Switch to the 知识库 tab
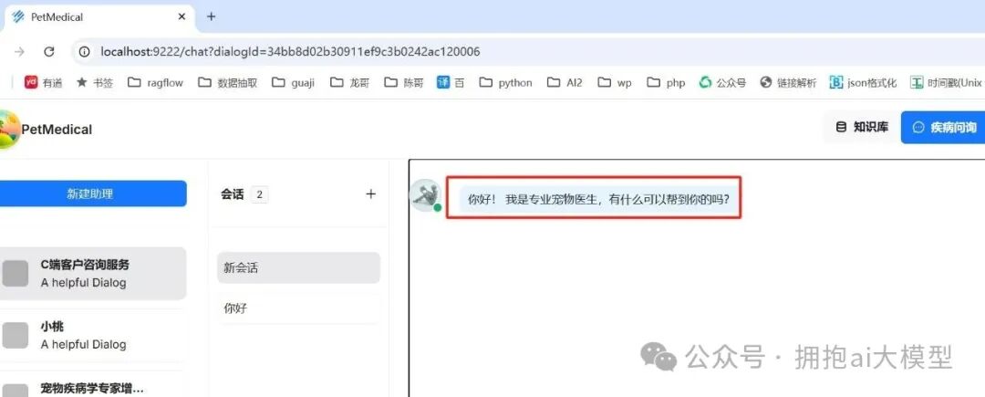985x397 pixels. [861, 128]
